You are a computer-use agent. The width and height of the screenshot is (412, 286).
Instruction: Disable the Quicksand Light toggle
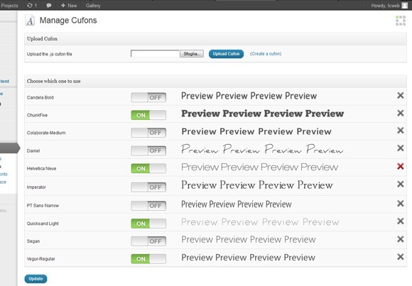(x=148, y=224)
